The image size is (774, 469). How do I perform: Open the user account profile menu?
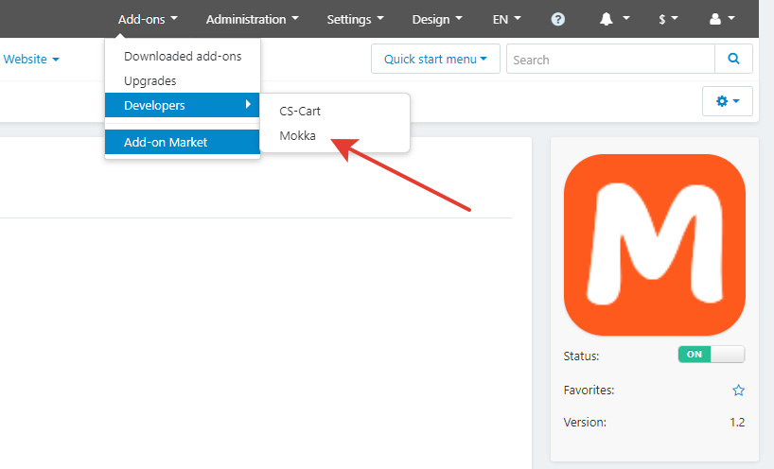point(722,19)
